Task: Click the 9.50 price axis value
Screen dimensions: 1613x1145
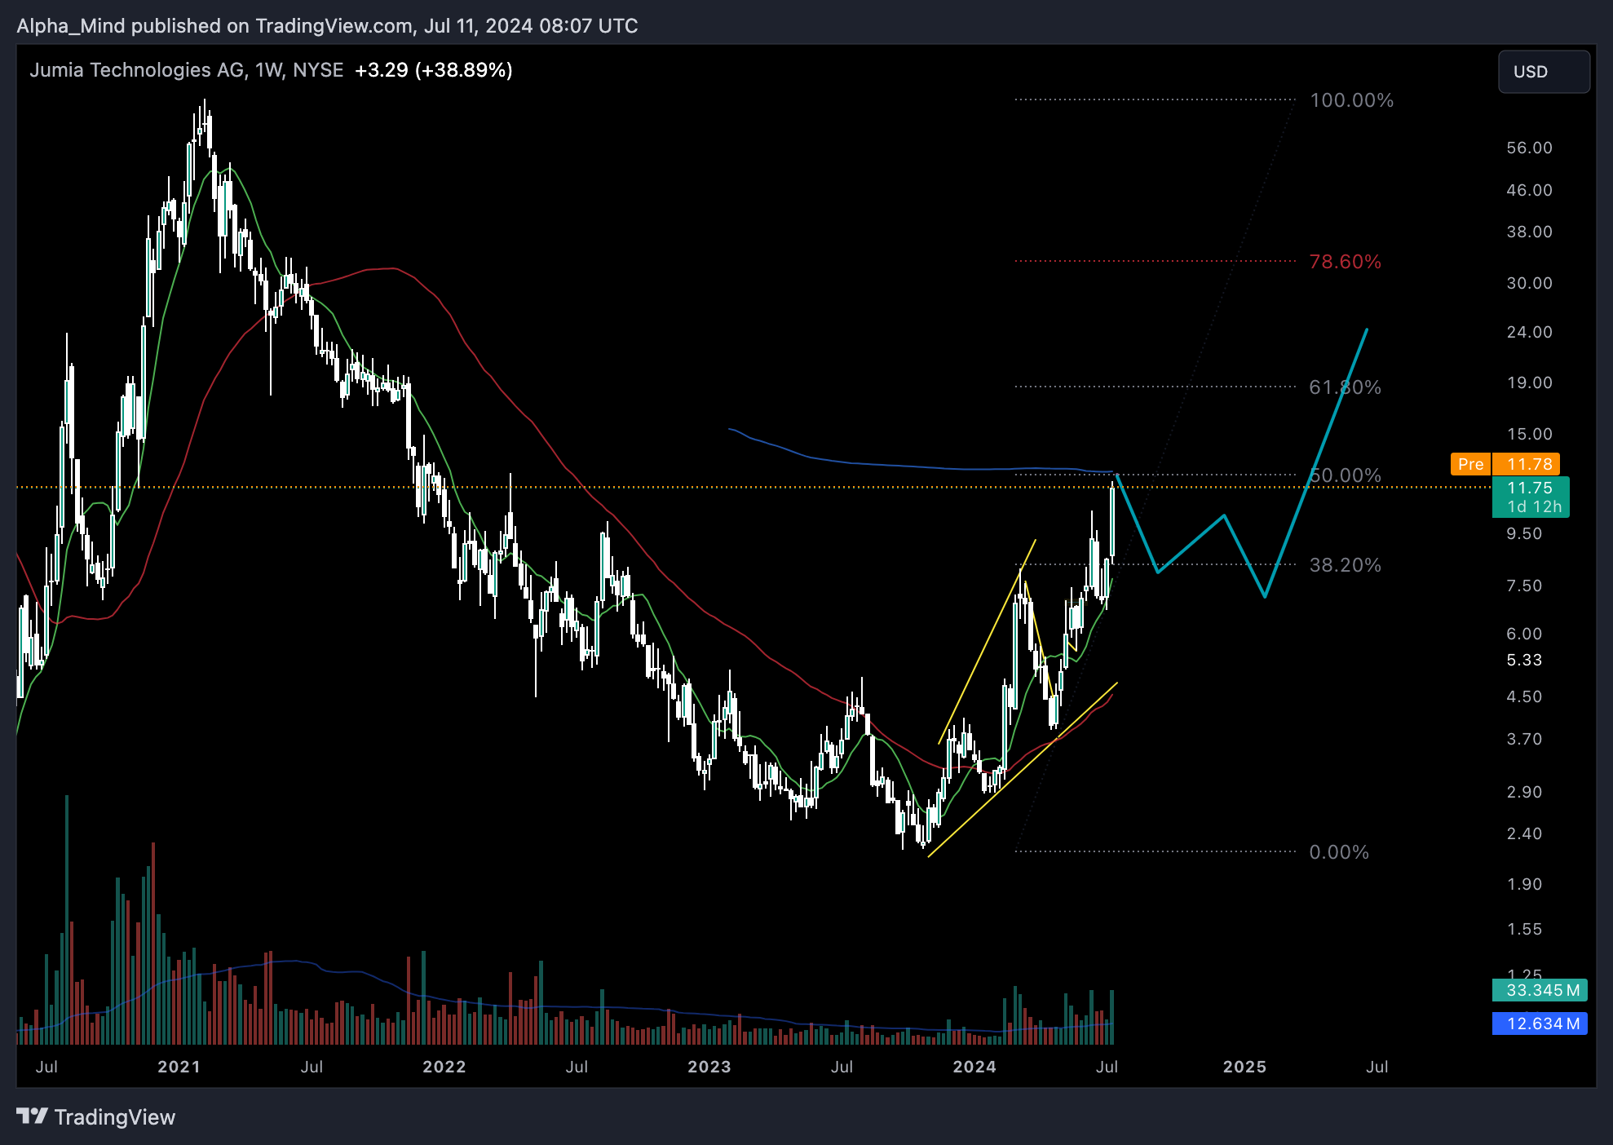Action: point(1524,533)
